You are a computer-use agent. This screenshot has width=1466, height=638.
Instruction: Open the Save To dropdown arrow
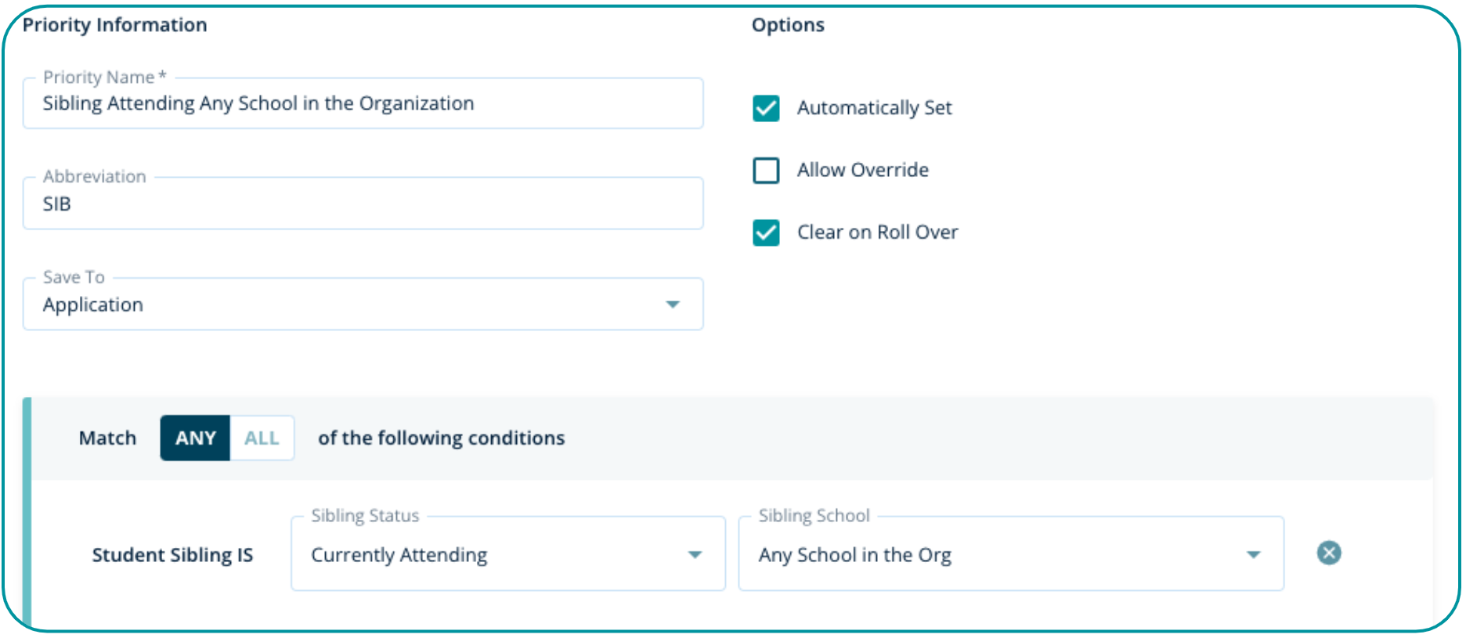click(672, 305)
